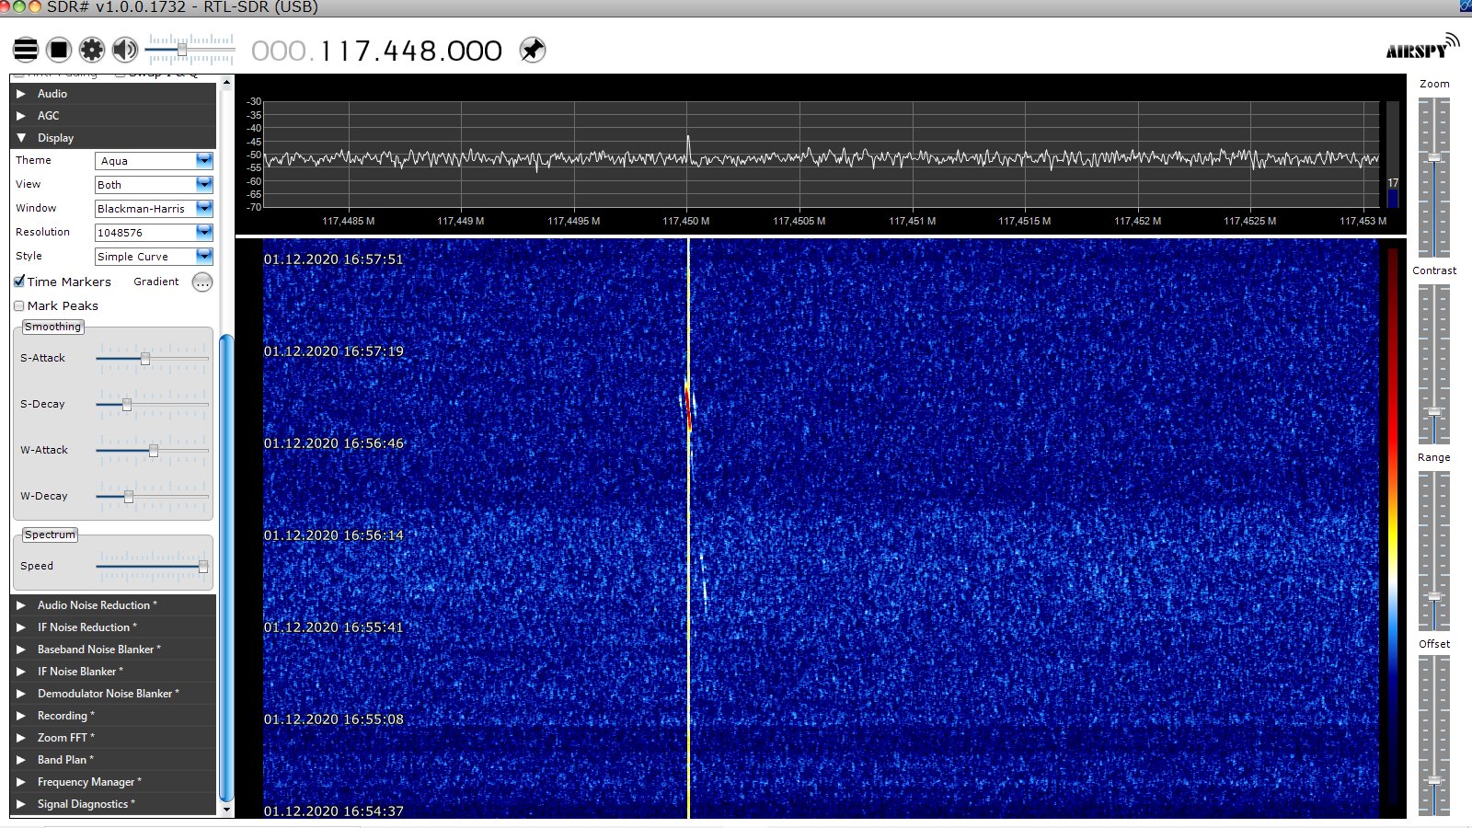
Task: Open the View dropdown showing Both
Action: click(154, 185)
